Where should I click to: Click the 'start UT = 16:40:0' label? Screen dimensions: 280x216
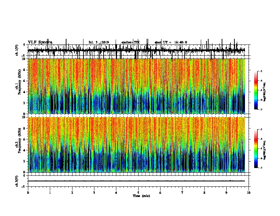click(x=171, y=42)
